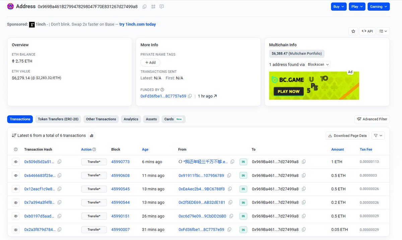
Task: Expand the list options dropdown next to API
Action: tap(383, 31)
